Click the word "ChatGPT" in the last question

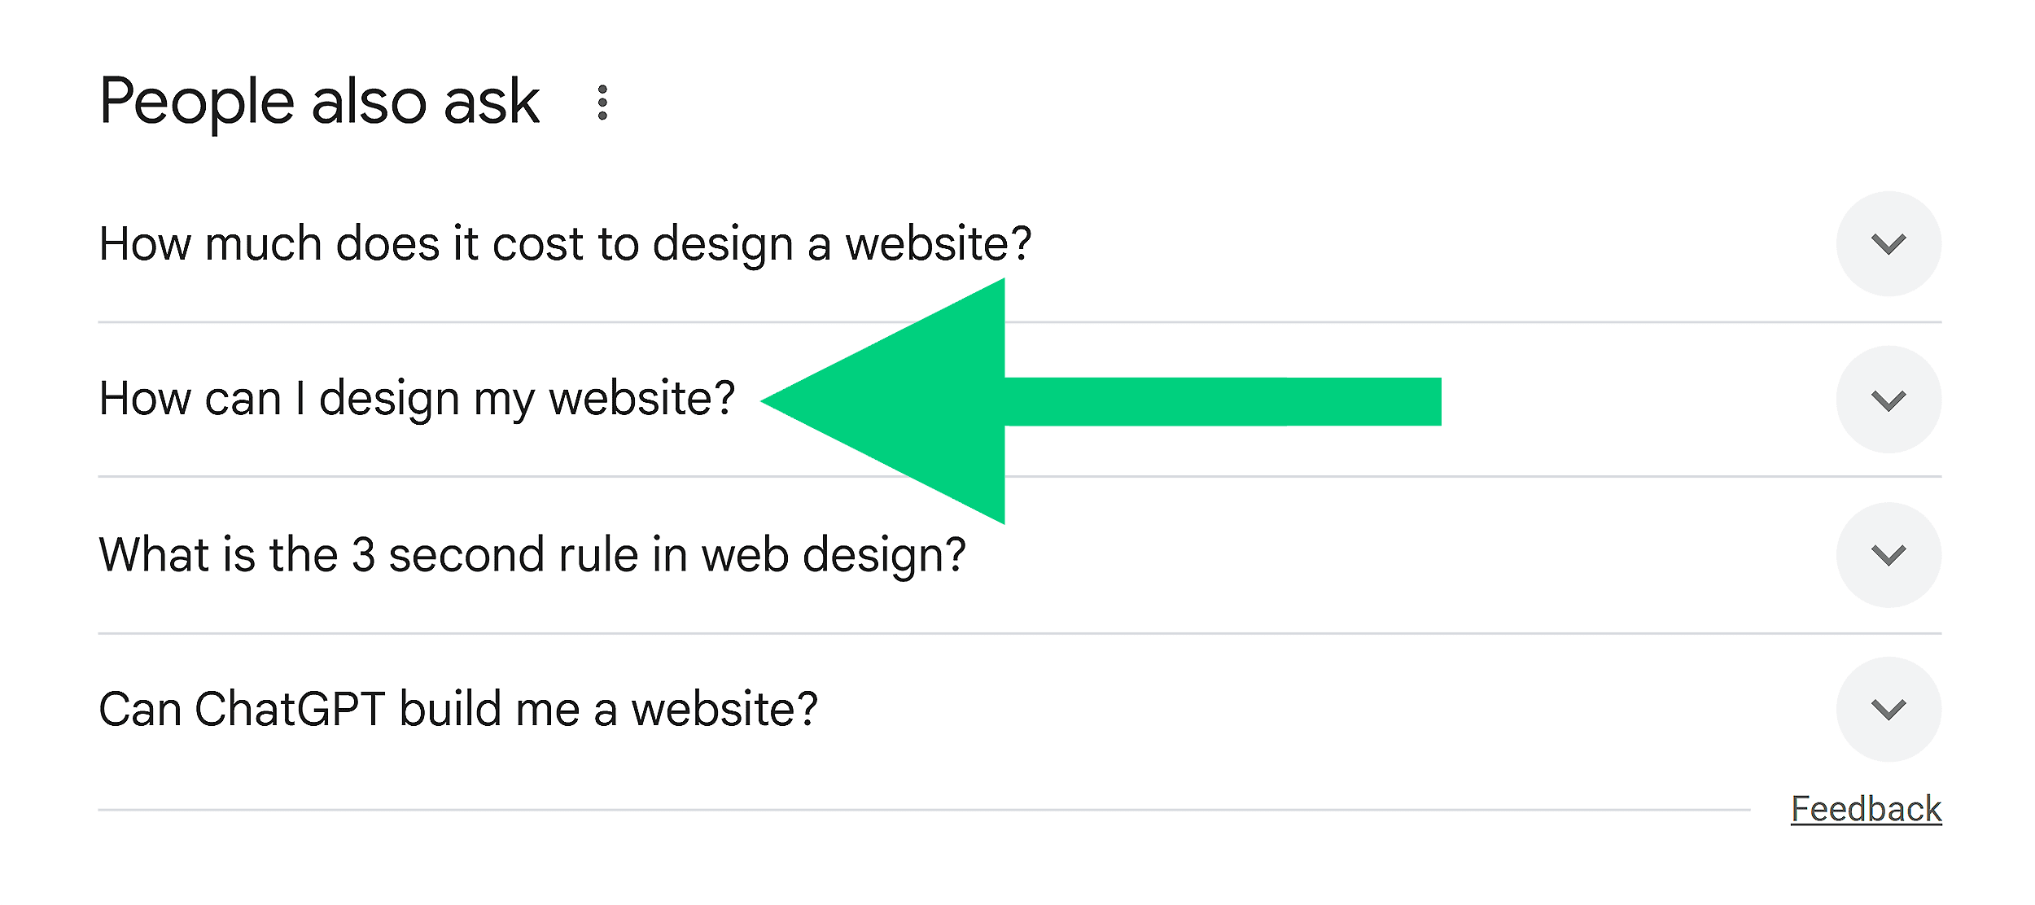point(289,709)
